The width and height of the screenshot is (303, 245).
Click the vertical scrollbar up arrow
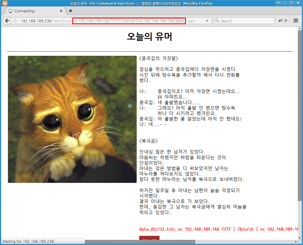pos(300,29)
